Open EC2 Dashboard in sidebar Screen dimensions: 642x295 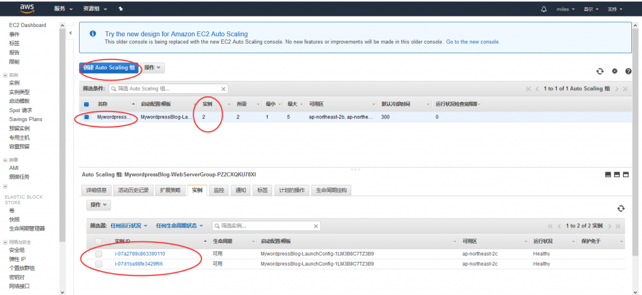point(28,26)
